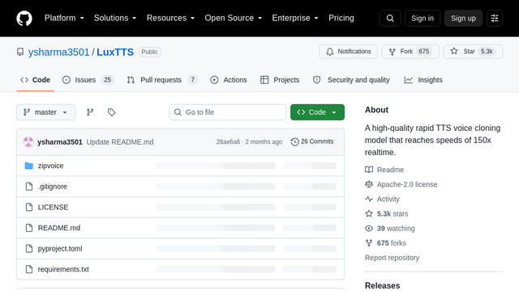Click the pulse icon beside Activity
This screenshot has width=519, height=291.
[369, 199]
